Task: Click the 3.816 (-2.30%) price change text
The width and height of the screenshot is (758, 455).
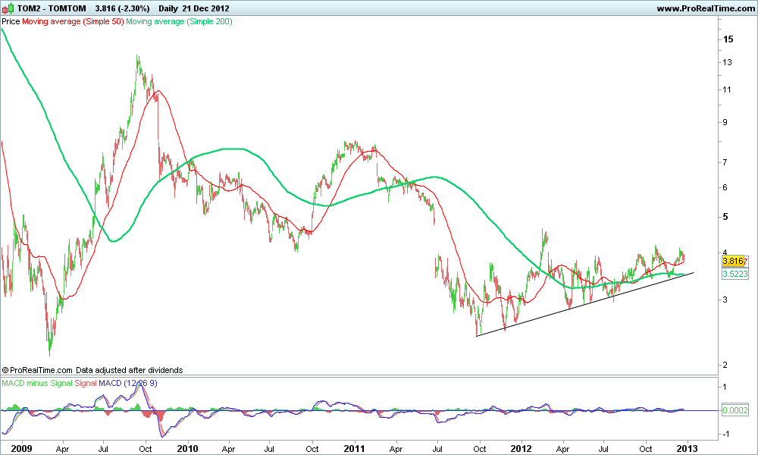Action: pos(122,8)
